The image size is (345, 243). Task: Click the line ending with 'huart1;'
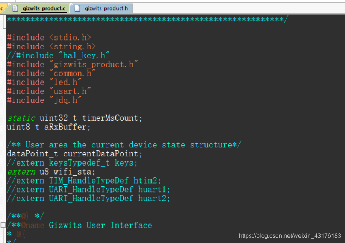click(89, 190)
